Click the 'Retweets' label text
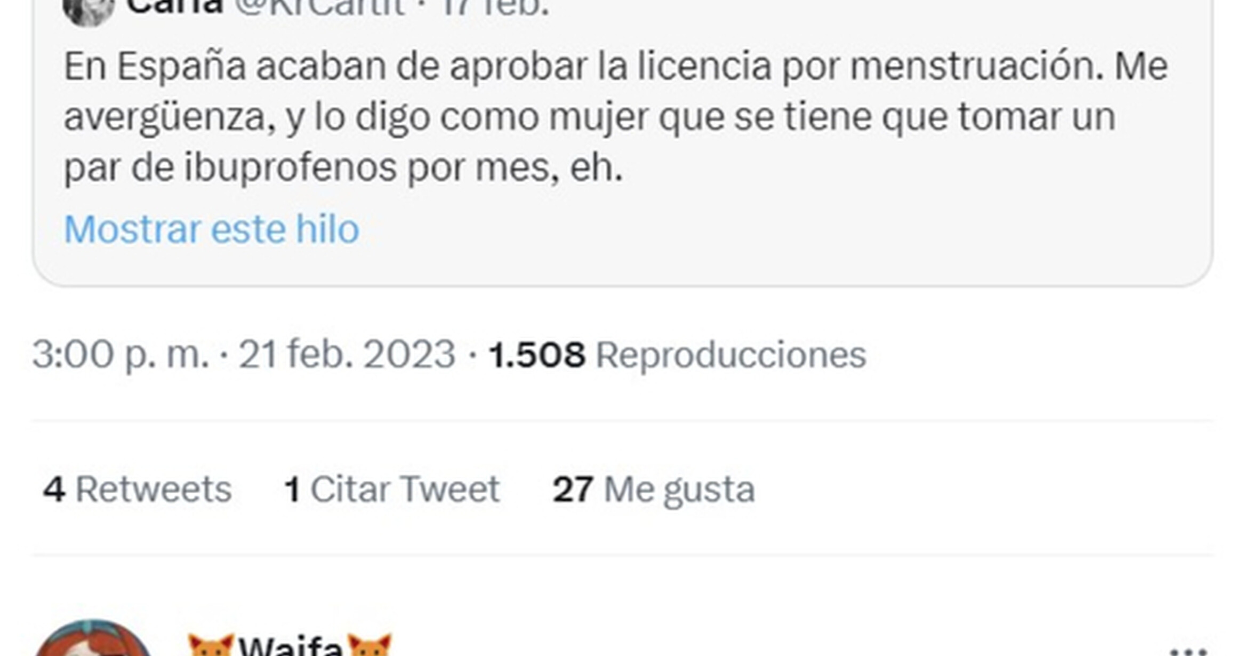 tap(154, 489)
